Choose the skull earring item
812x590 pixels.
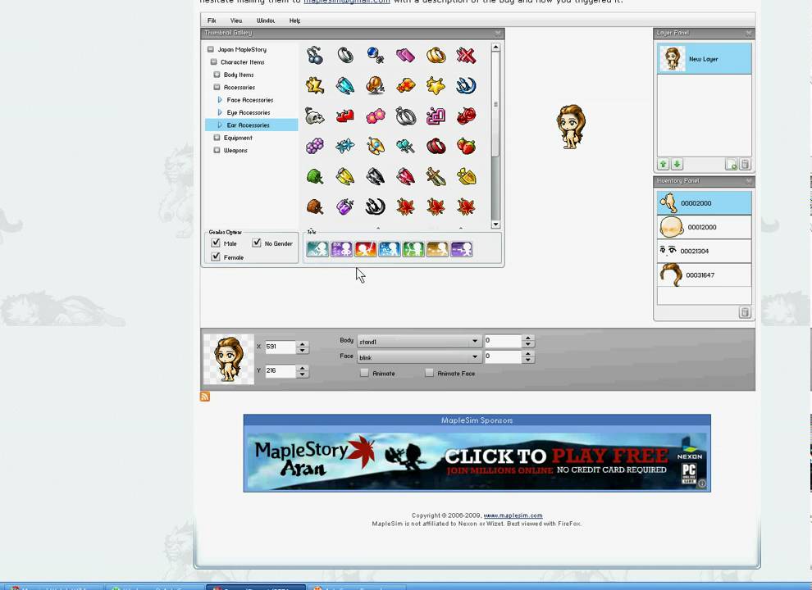point(315,116)
